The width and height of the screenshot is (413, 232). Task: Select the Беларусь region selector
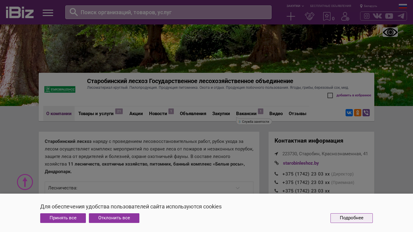369,6
